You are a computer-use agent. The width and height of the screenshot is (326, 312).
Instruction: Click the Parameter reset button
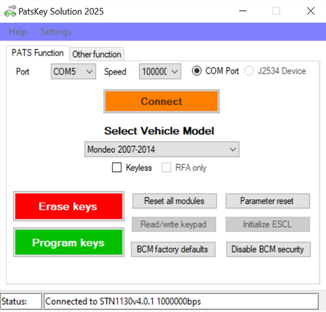pyautogui.click(x=268, y=201)
